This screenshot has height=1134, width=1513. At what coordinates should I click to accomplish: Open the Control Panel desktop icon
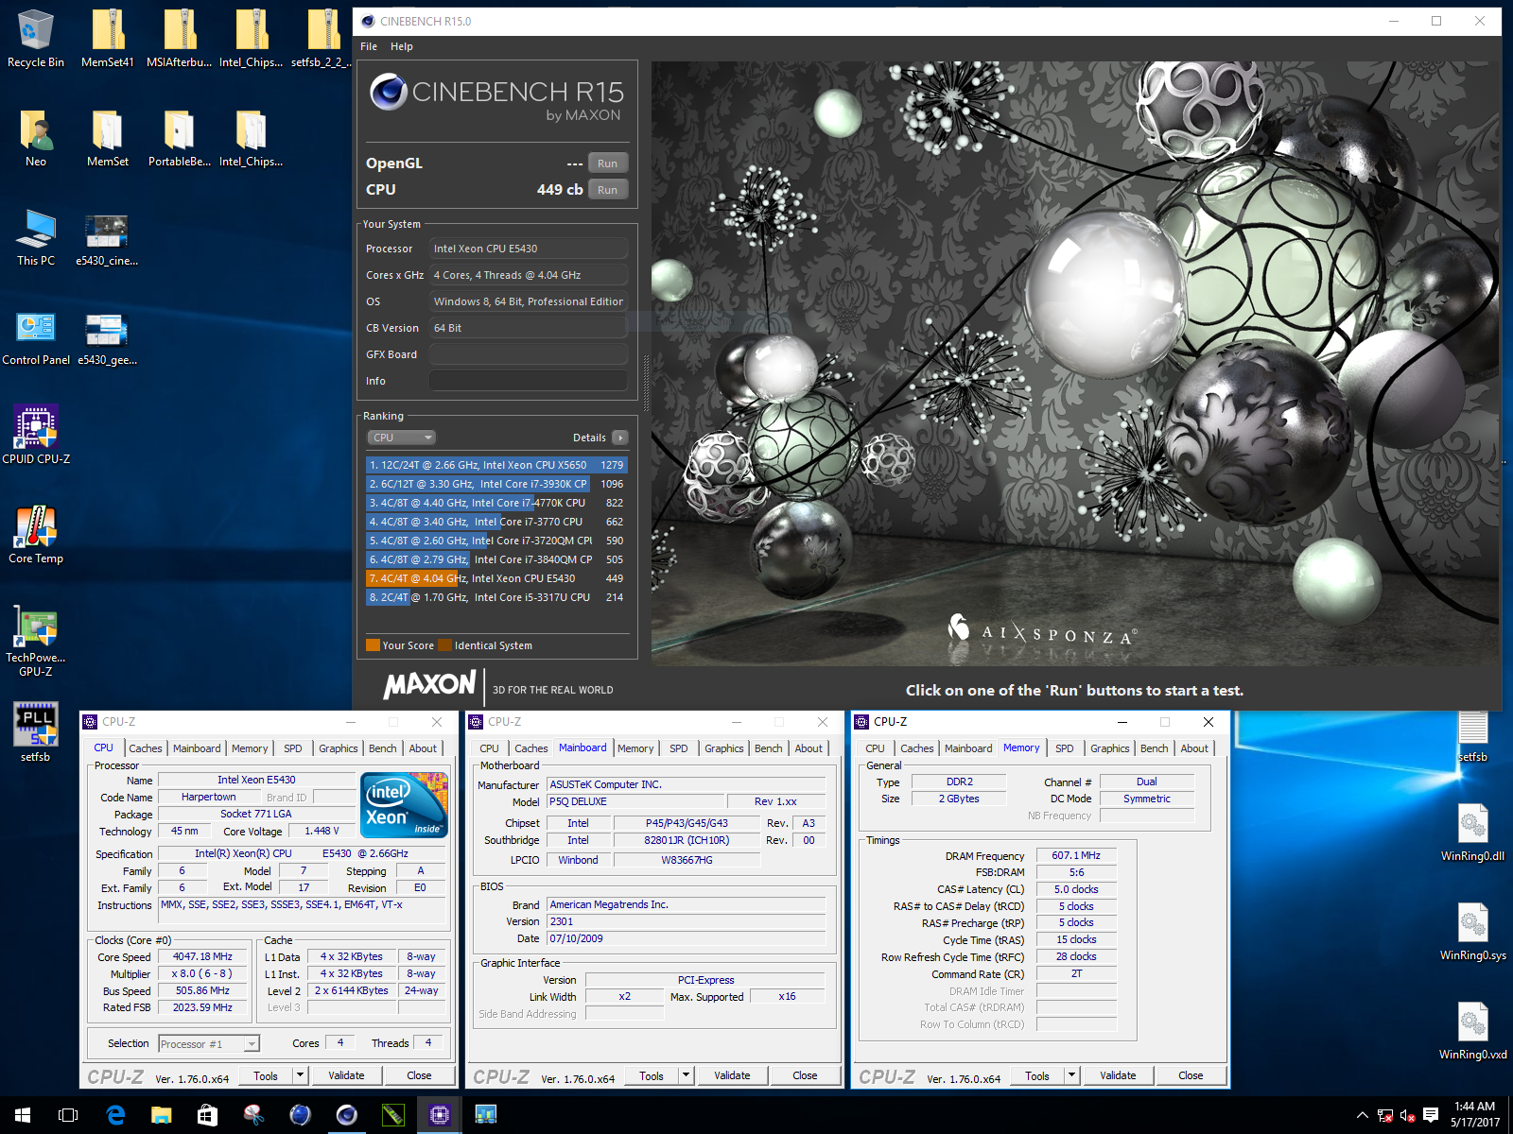pos(36,336)
